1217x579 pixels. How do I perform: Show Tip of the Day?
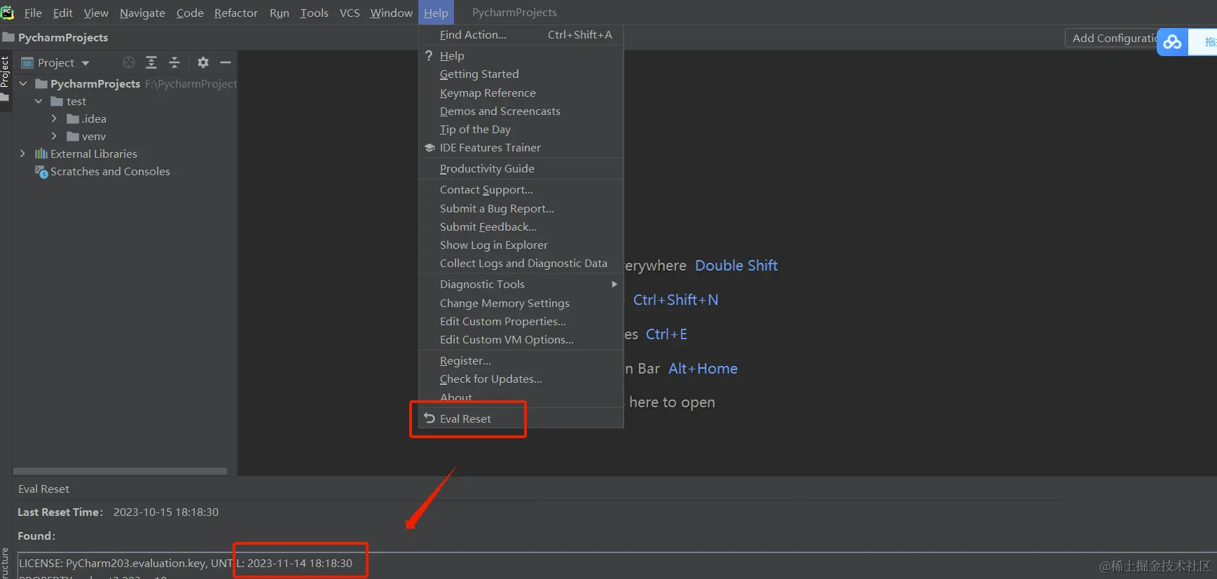point(521,129)
